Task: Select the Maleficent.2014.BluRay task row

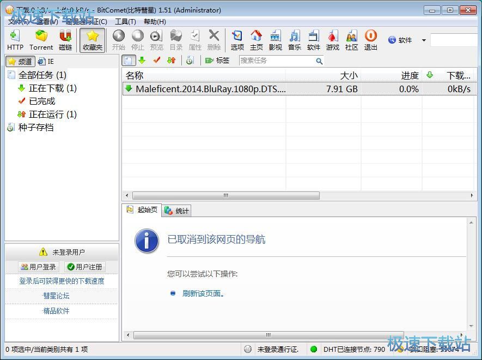Action: coord(299,89)
